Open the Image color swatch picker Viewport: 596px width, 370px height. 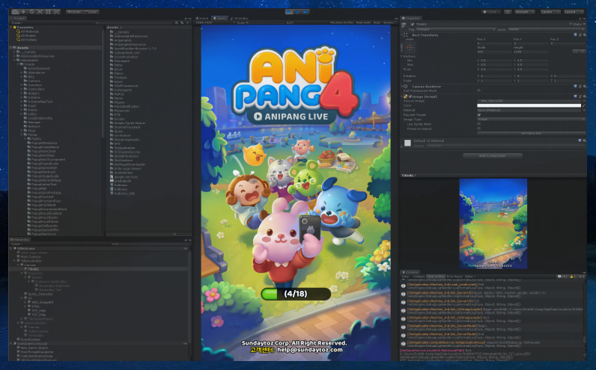[x=529, y=105]
